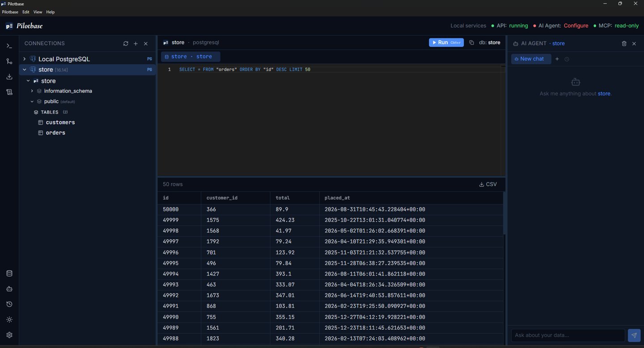Close the AI Agent panel
Image resolution: width=644 pixels, height=348 pixels.
click(x=634, y=44)
